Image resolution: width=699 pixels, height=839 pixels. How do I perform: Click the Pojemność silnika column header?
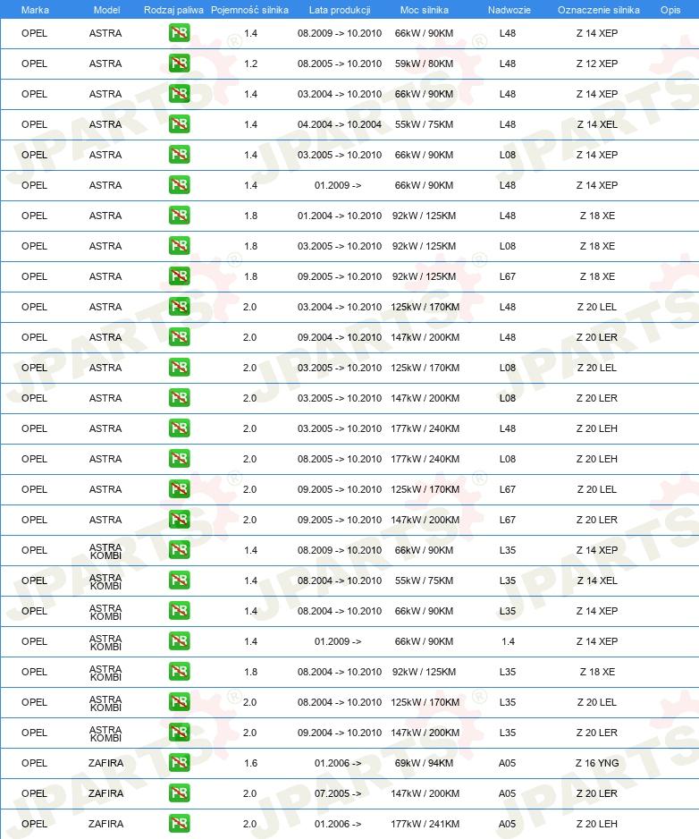(x=249, y=10)
